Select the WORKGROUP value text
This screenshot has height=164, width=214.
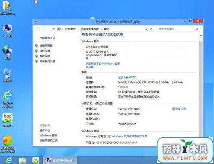point(127,123)
